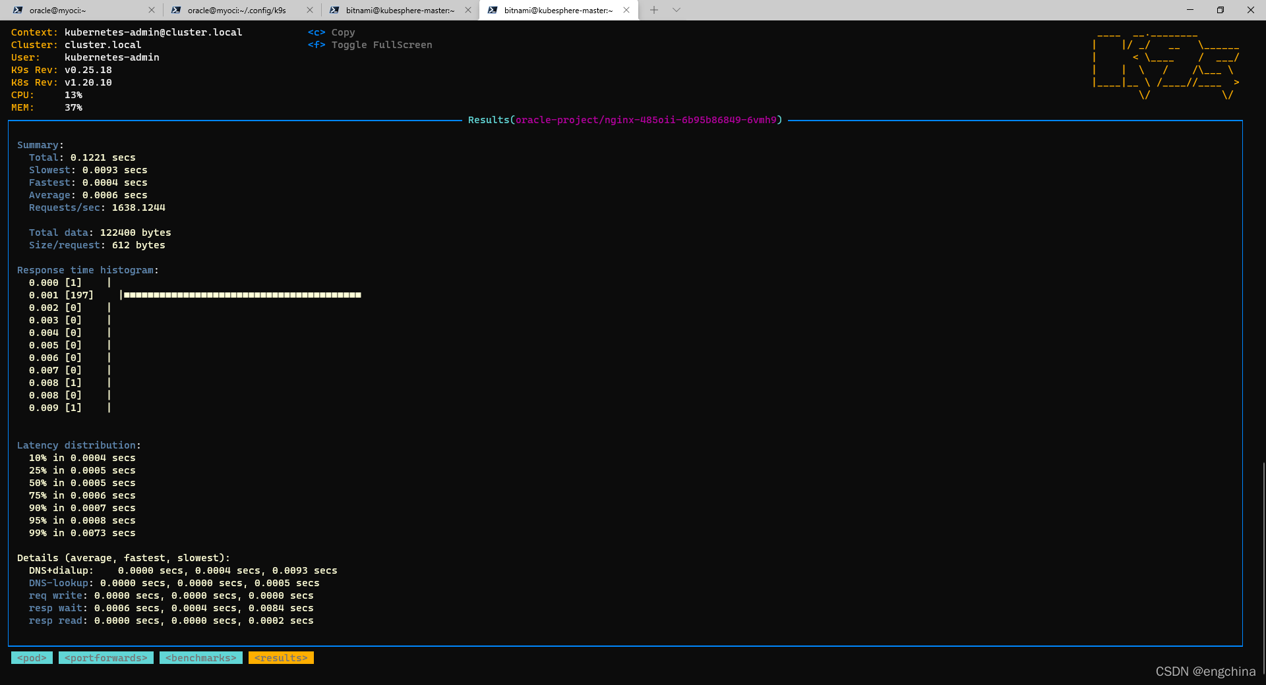Click the Results pod path title
Image resolution: width=1266 pixels, height=685 pixels.
[625, 120]
